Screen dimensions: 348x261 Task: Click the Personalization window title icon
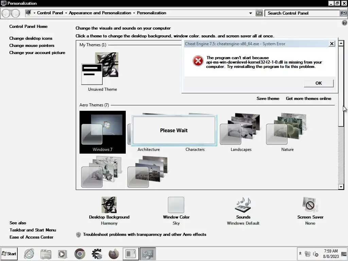[3, 3]
